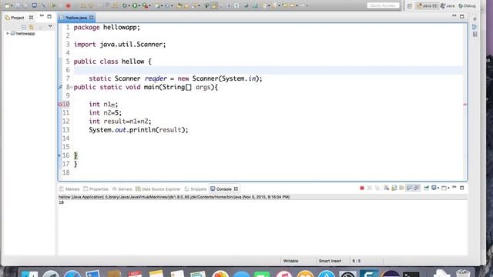Click the red Terminate icon in main toolbar
Viewport: 493px width, 277px height.
(x=69, y=5)
